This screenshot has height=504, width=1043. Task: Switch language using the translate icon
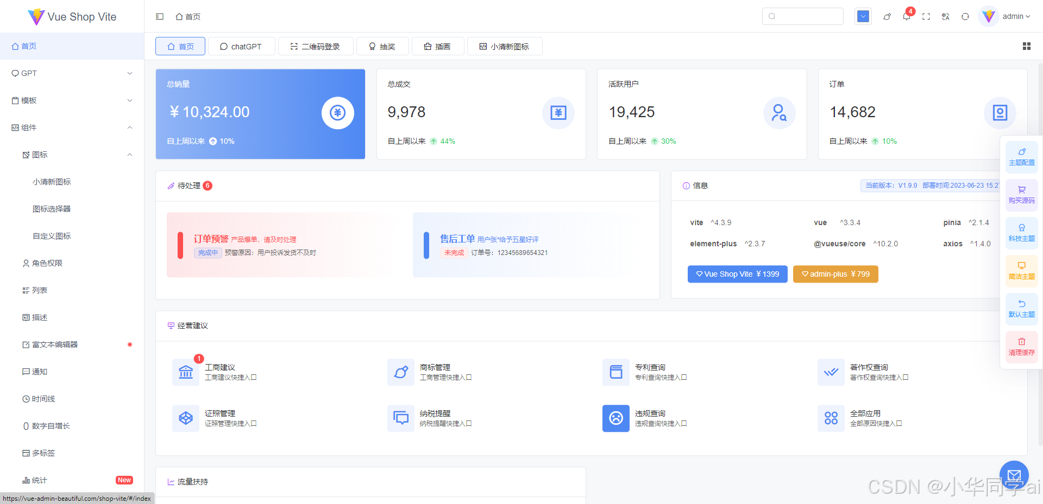click(x=945, y=16)
